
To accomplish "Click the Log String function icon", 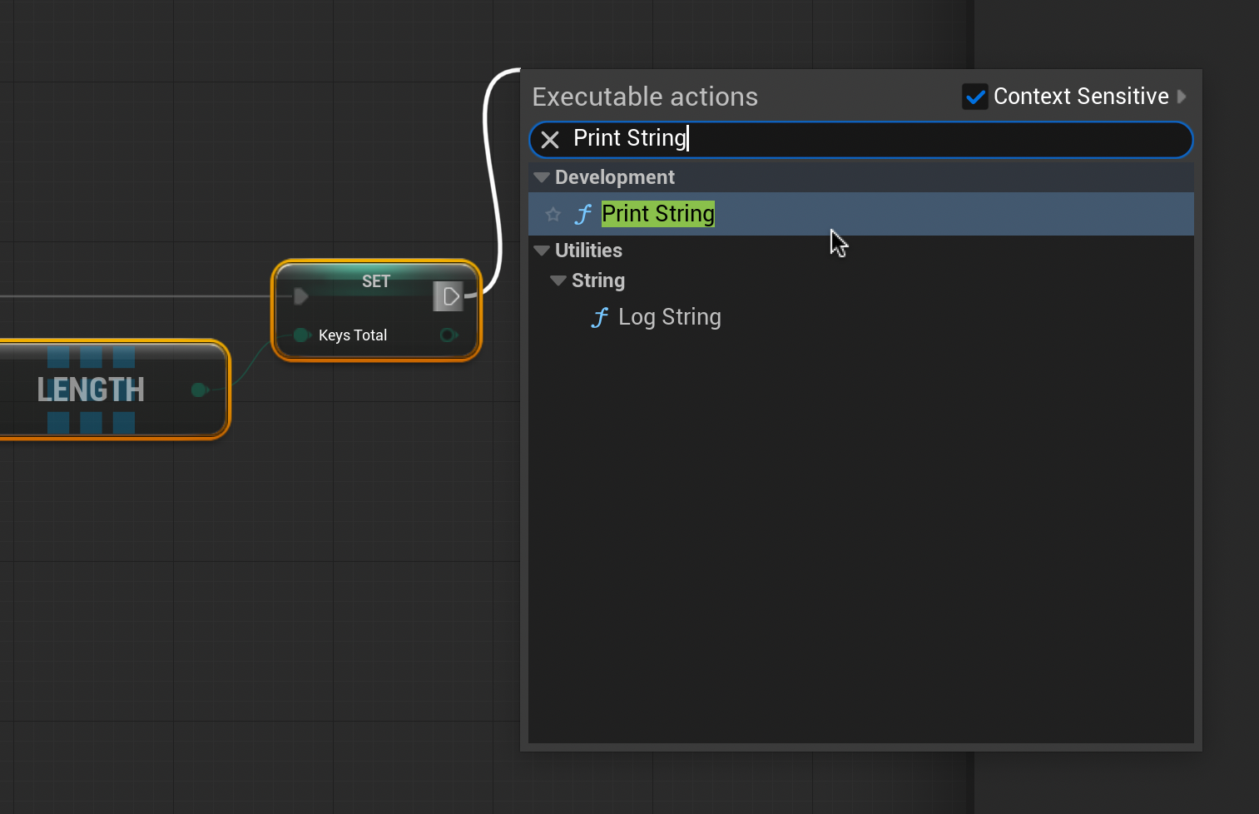I will point(600,318).
